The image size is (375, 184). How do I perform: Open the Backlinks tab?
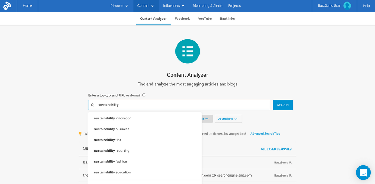(x=227, y=19)
